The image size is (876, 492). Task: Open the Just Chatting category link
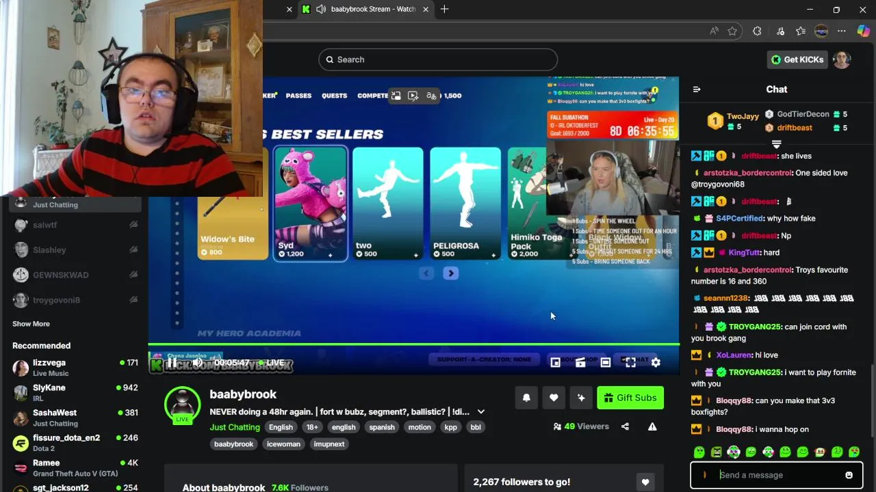tap(235, 427)
